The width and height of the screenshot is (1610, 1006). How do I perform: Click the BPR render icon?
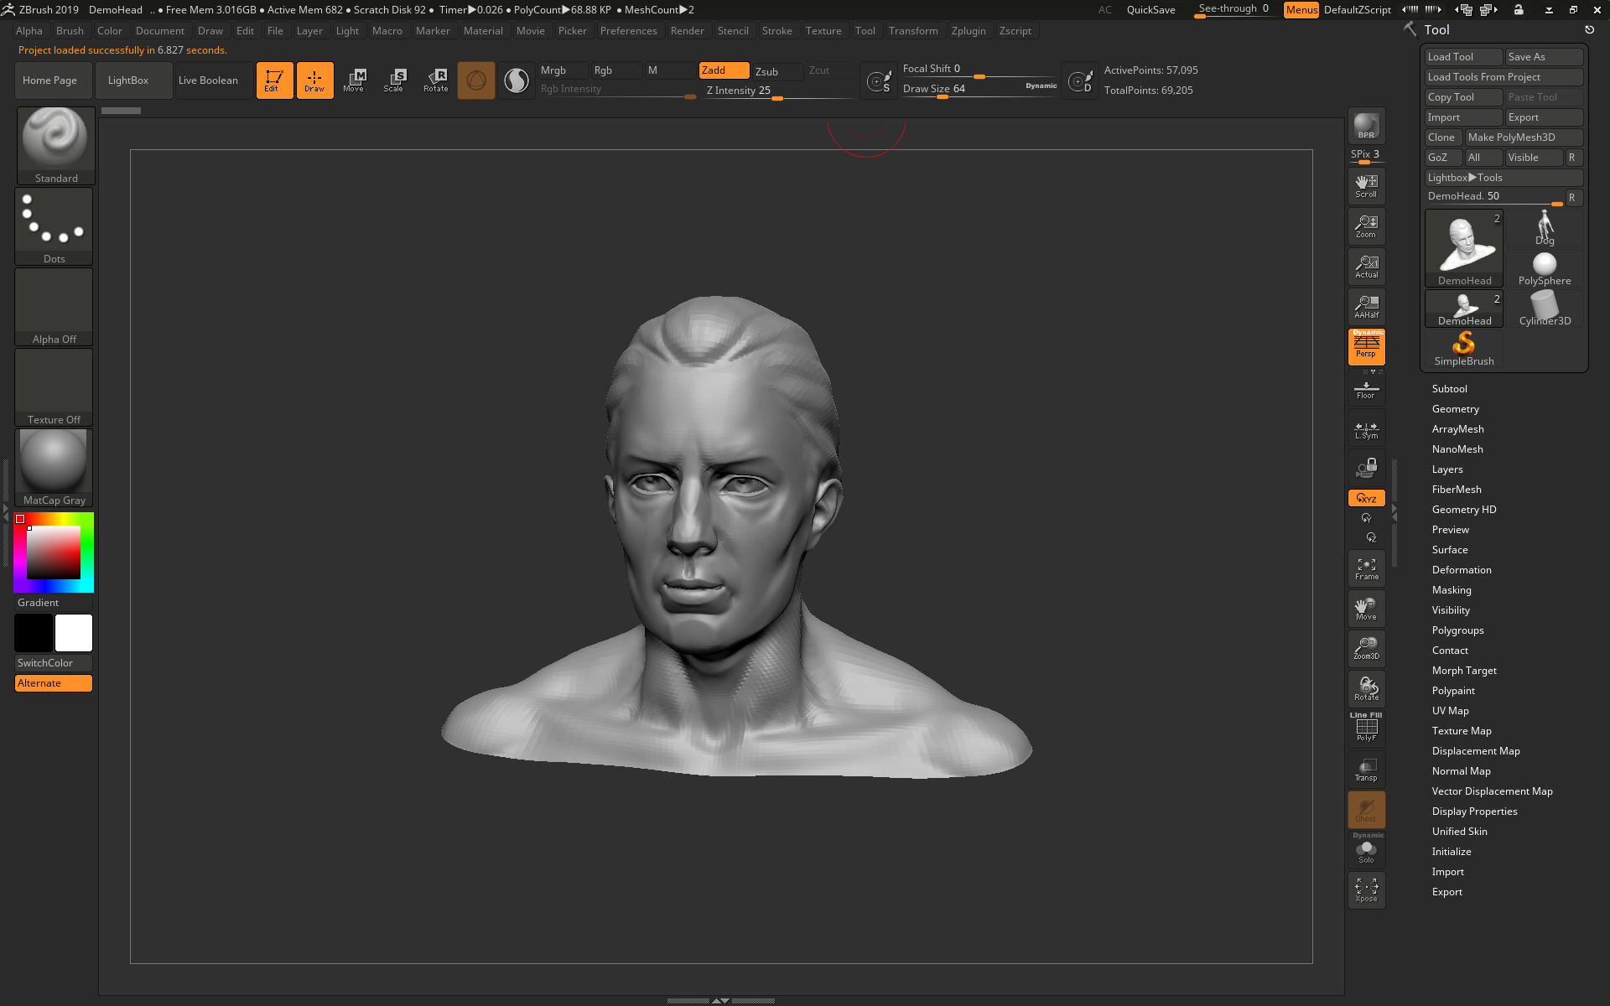coord(1366,126)
